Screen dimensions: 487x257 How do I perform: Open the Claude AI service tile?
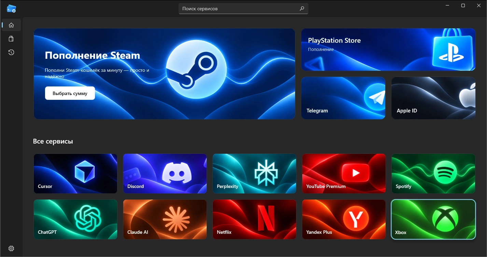pyautogui.click(x=165, y=219)
